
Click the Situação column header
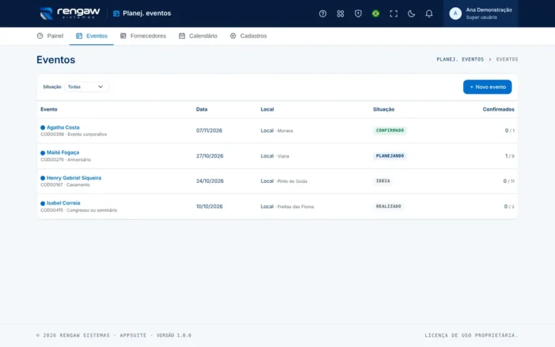(x=383, y=109)
